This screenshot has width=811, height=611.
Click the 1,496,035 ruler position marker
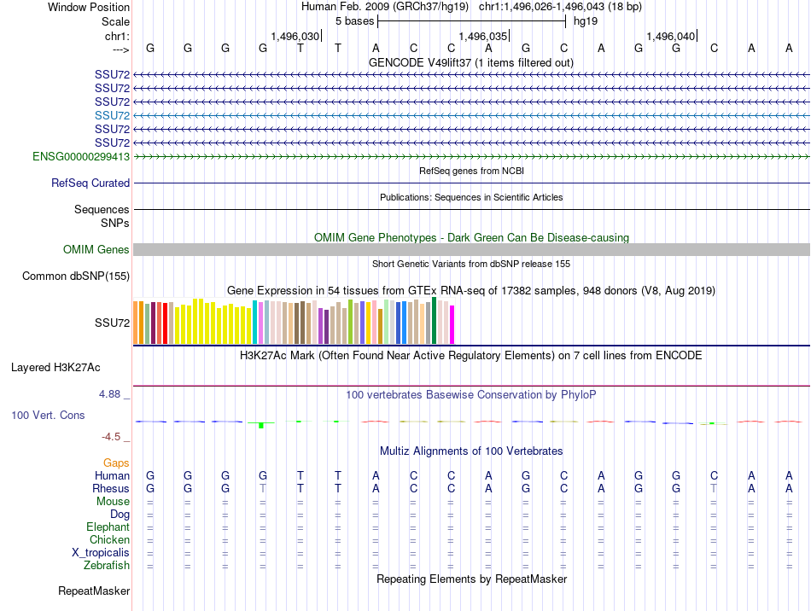tap(483, 36)
